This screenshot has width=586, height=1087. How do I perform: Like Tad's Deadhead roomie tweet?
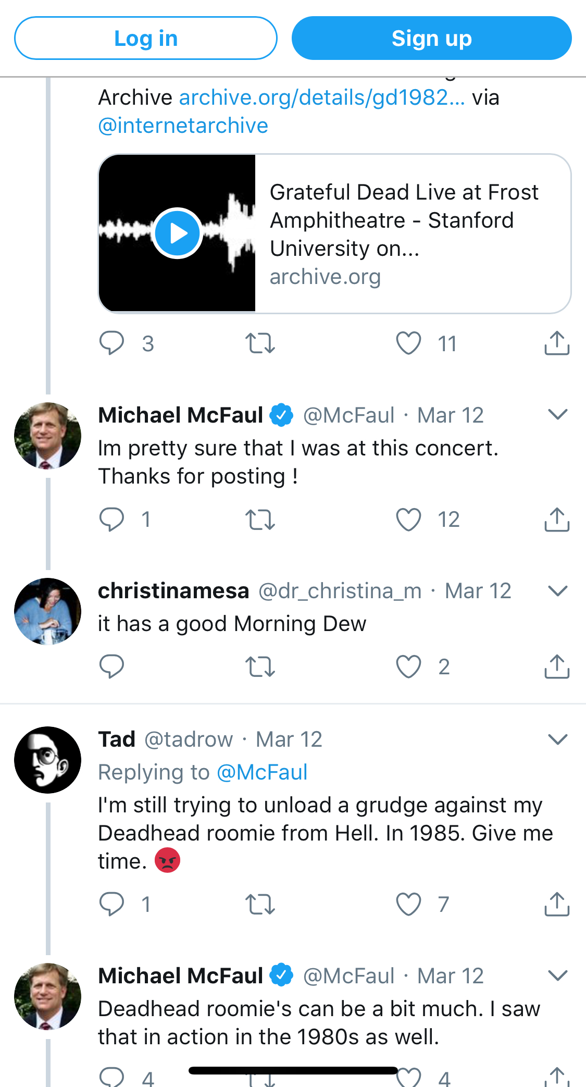(408, 904)
